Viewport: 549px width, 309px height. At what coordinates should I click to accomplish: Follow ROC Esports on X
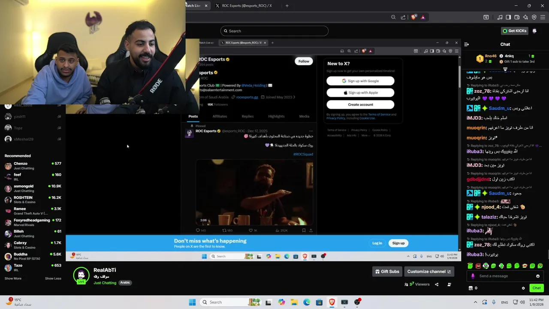[304, 61]
